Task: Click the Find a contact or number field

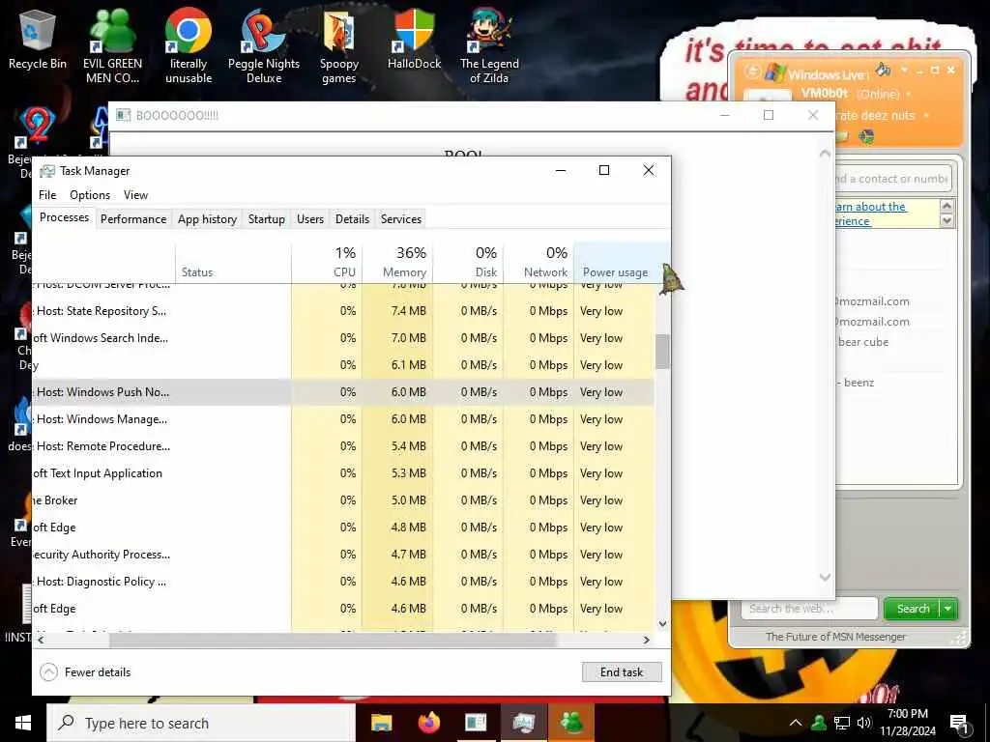Action: (892, 179)
